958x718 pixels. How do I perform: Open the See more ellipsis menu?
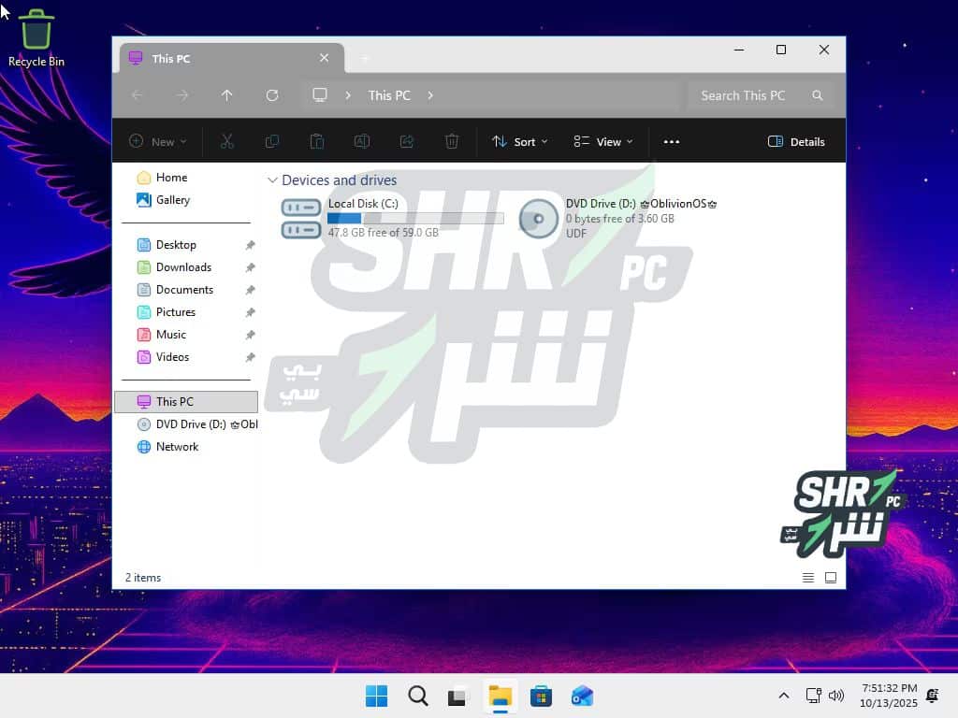click(671, 142)
